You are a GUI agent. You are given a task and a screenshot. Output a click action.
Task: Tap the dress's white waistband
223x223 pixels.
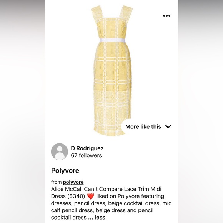112,40
